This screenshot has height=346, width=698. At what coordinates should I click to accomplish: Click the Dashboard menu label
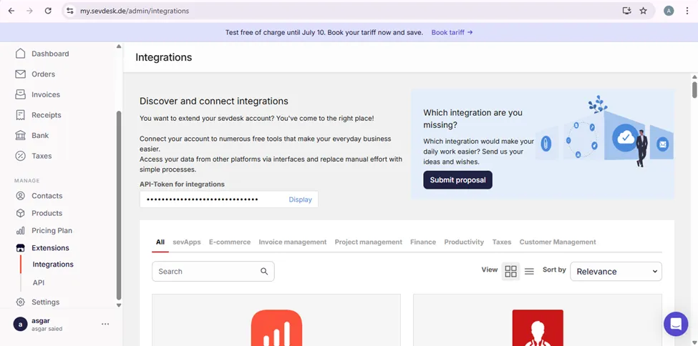click(x=50, y=54)
